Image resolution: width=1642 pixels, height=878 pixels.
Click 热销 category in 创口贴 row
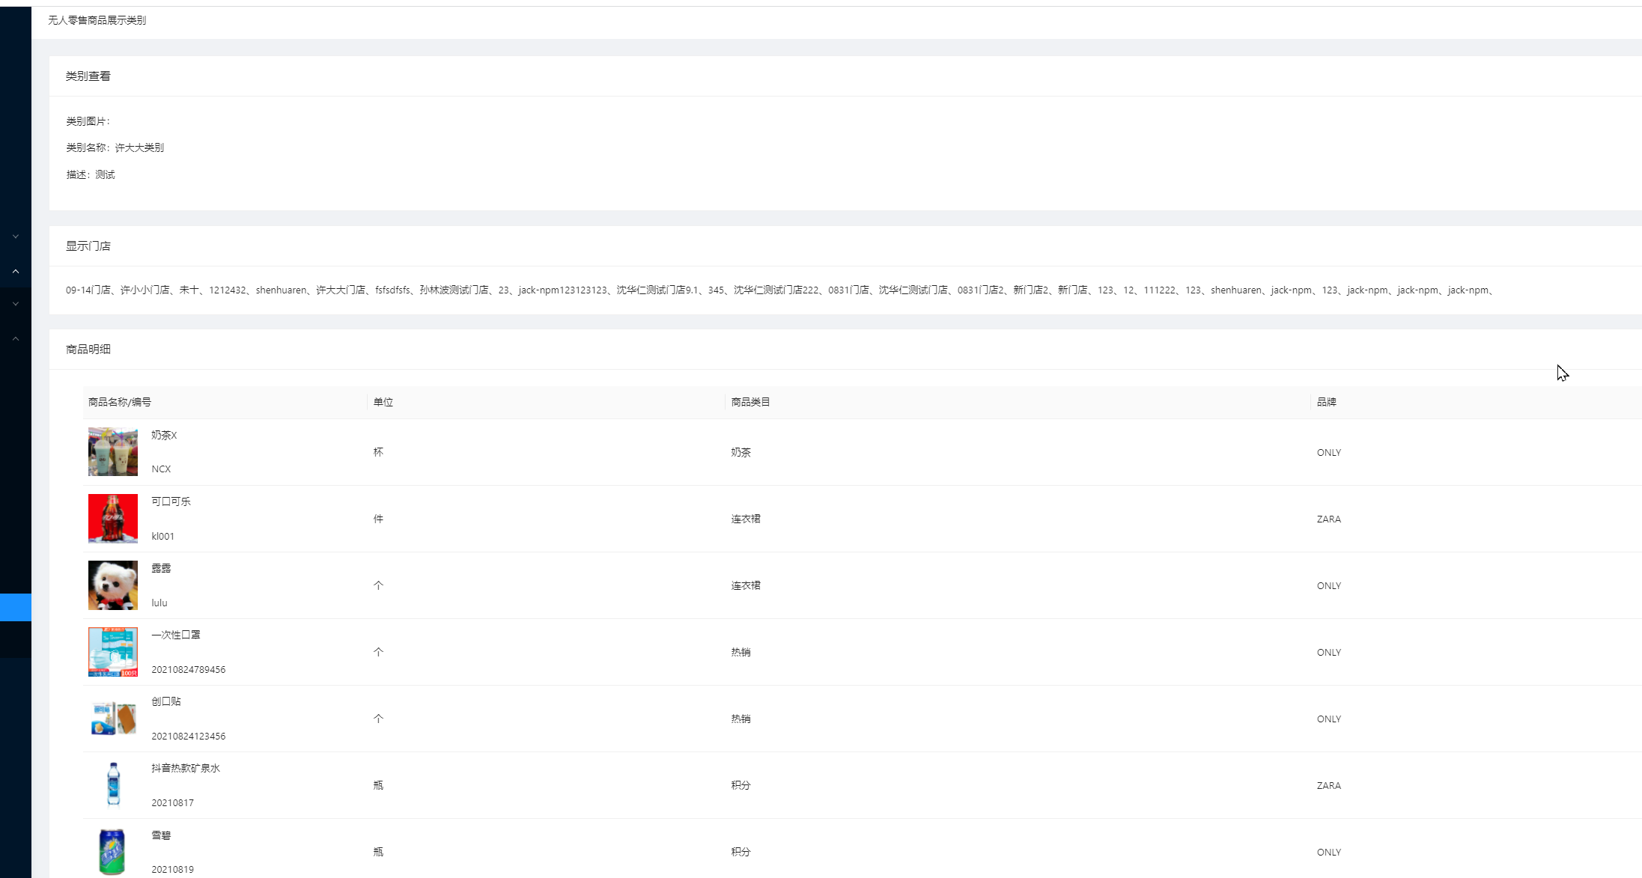click(x=741, y=719)
